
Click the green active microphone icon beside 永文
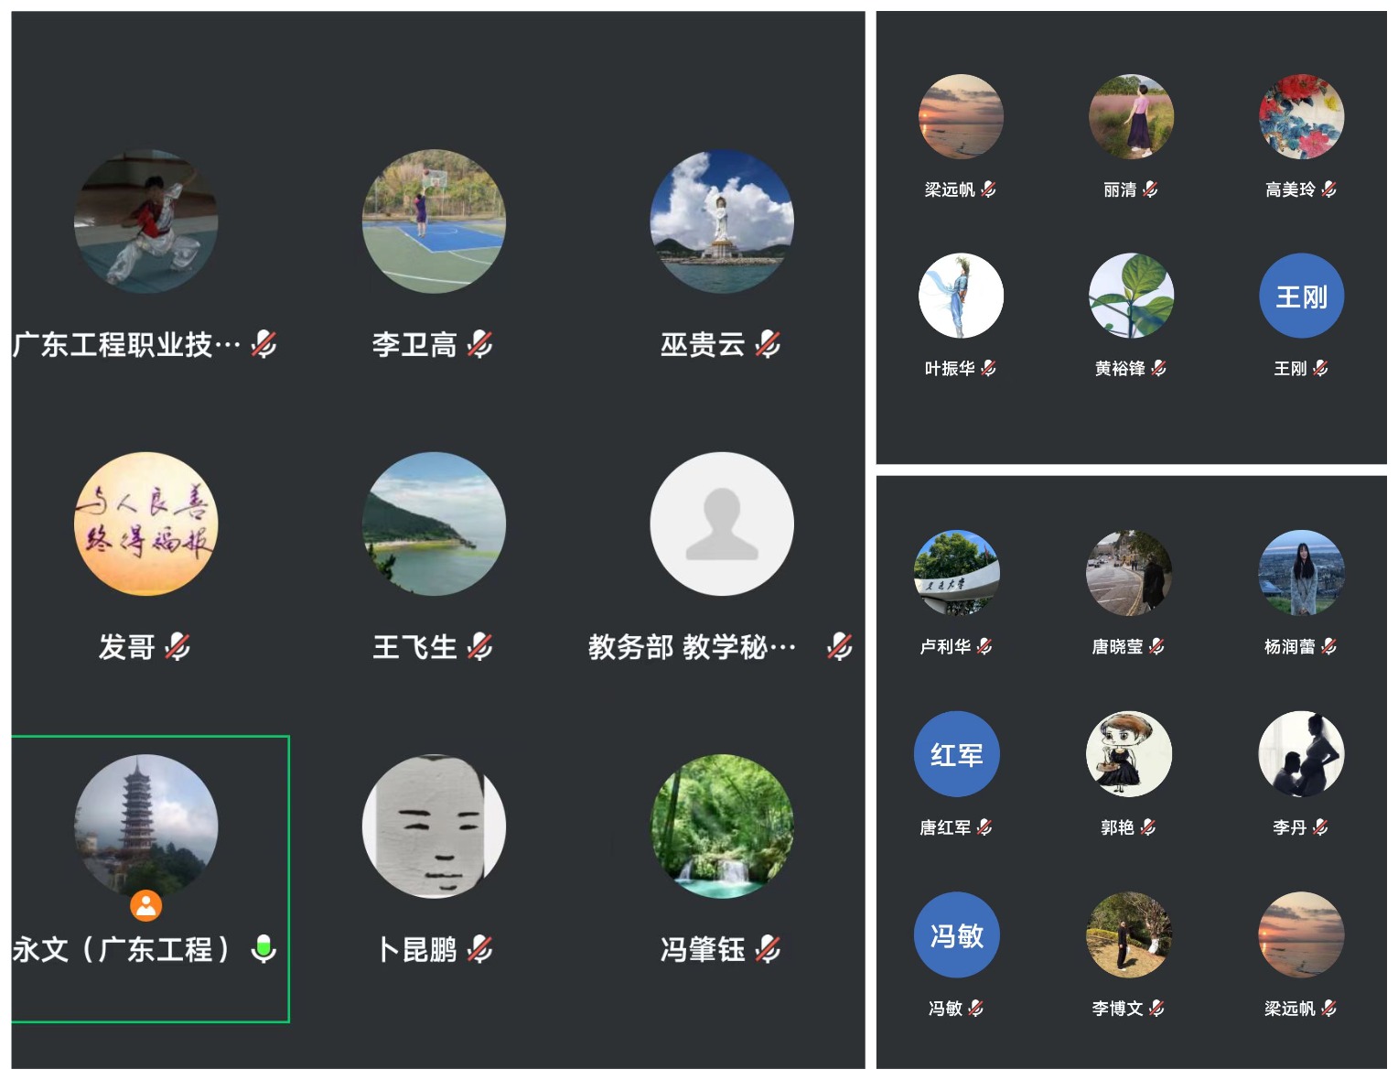(x=263, y=949)
